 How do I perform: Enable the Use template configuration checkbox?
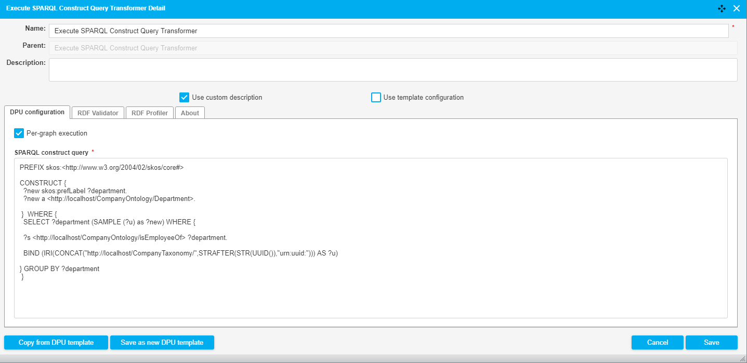pos(376,97)
